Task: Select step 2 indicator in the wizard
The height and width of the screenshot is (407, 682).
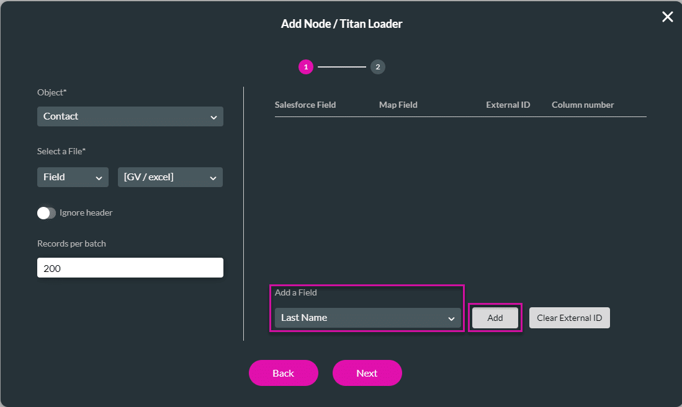Action: coord(378,67)
